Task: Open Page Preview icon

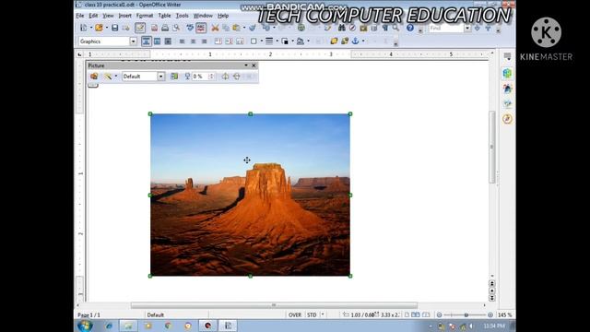Action: click(x=176, y=28)
